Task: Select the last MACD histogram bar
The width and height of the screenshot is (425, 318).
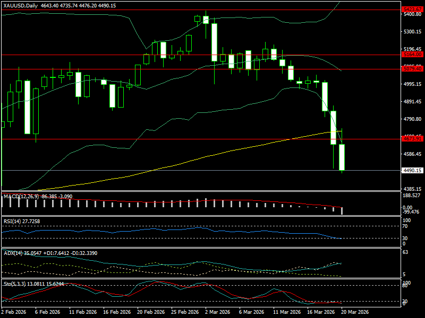Action: coord(342,210)
